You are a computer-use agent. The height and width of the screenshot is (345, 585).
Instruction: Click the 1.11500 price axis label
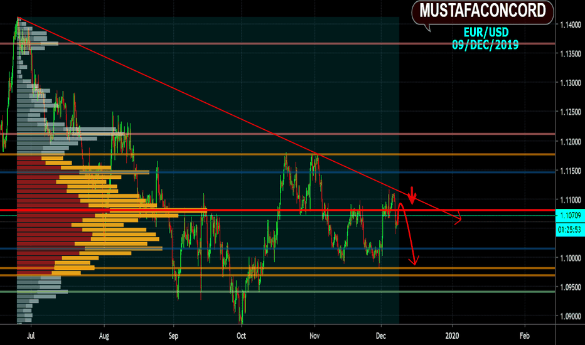(571, 171)
